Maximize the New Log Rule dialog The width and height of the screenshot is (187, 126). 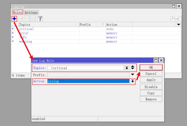pyautogui.click(x=156, y=60)
